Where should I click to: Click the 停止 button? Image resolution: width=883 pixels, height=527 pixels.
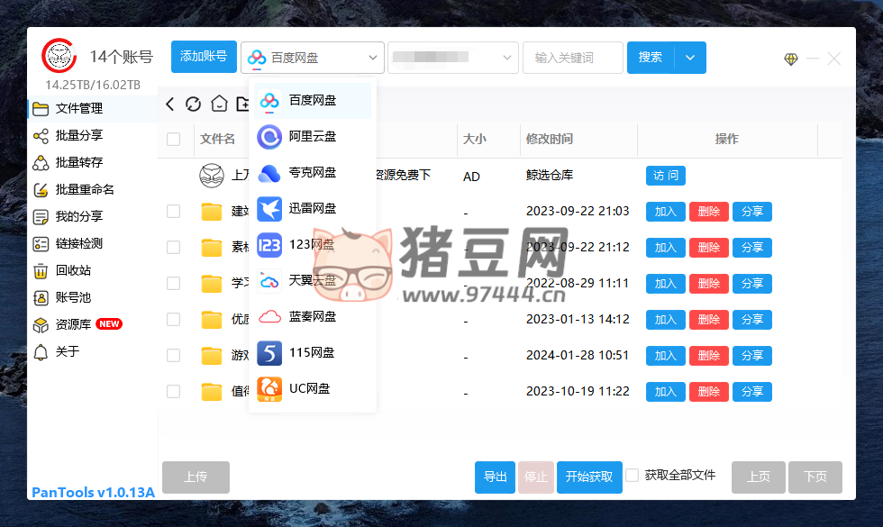[536, 477]
